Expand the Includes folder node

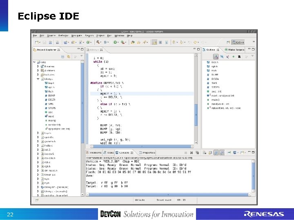[x=38, y=75]
